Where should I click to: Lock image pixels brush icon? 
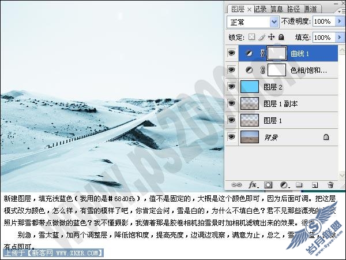tap(262, 37)
